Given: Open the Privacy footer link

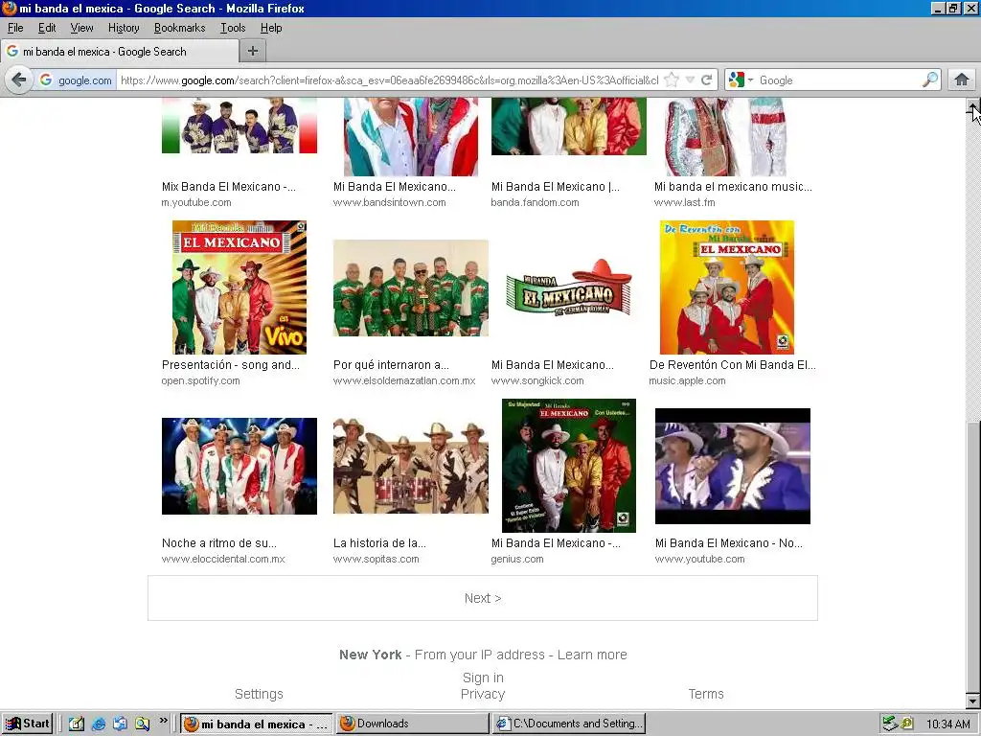Looking at the screenshot, I should pyautogui.click(x=483, y=694).
